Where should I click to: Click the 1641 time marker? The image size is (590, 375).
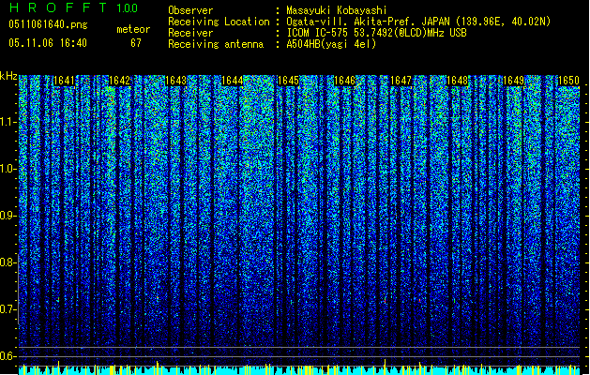click(x=64, y=81)
